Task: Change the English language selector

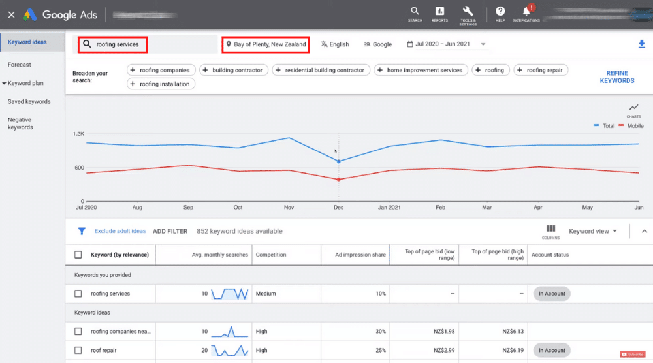Action: (x=335, y=44)
